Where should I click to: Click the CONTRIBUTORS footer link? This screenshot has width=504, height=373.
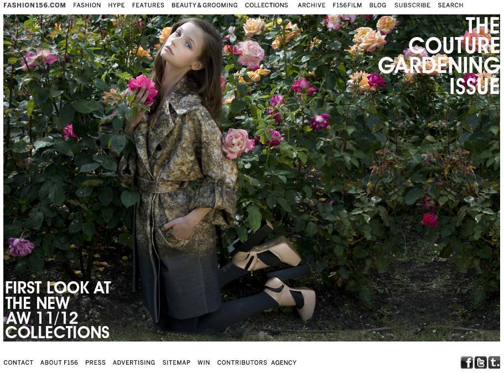click(x=242, y=363)
